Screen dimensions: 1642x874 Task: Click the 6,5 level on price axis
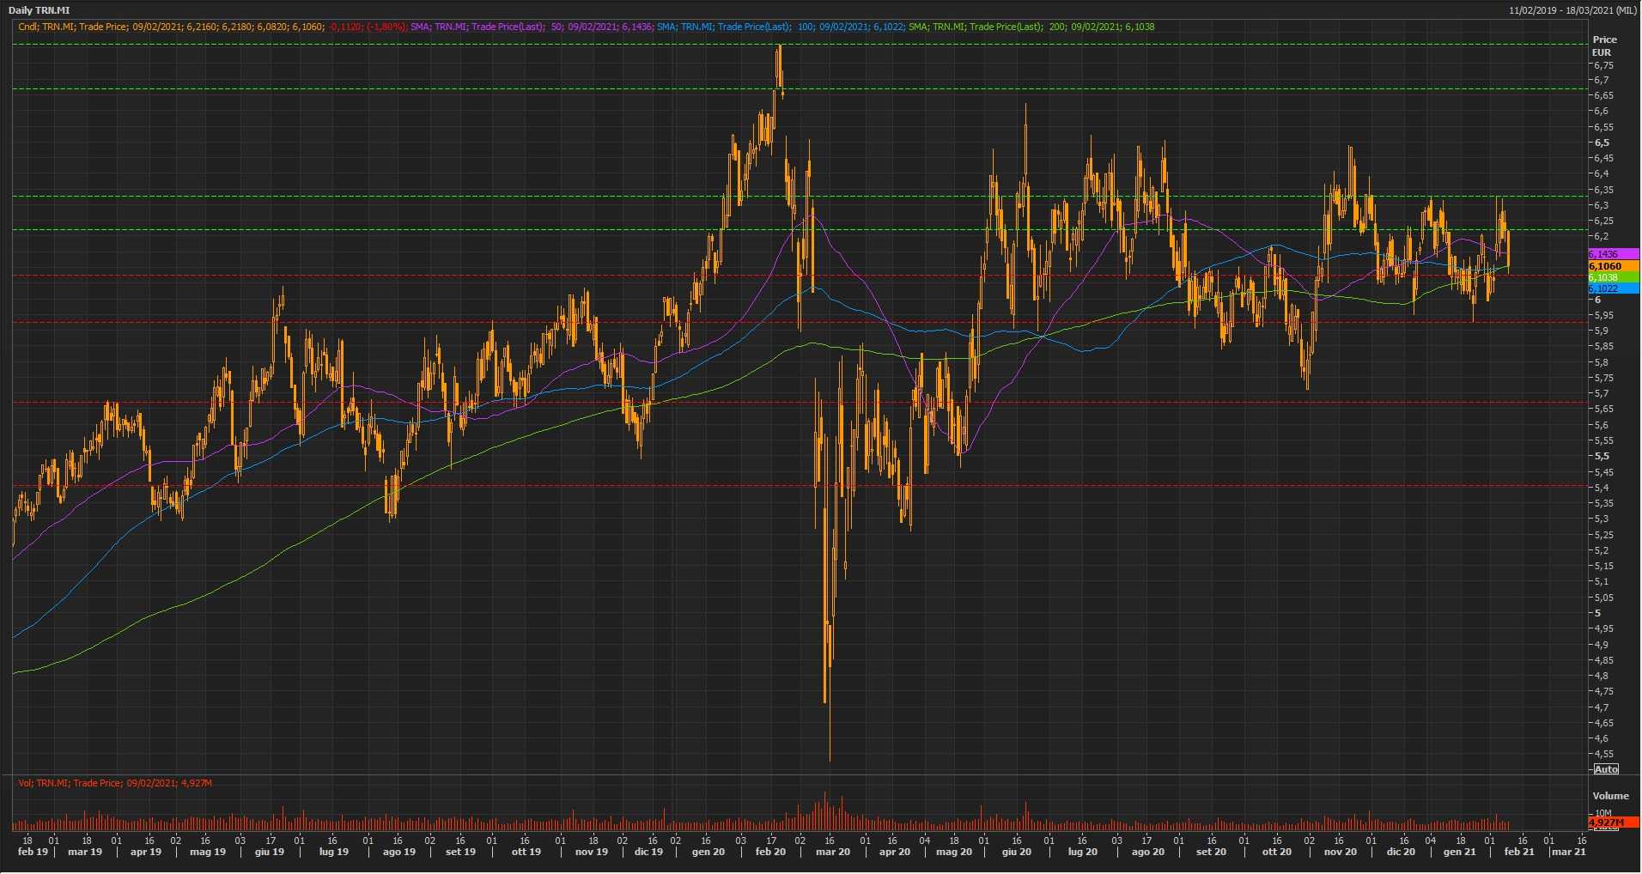[1602, 143]
